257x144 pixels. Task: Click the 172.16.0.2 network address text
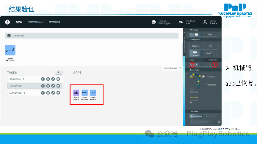190,21
